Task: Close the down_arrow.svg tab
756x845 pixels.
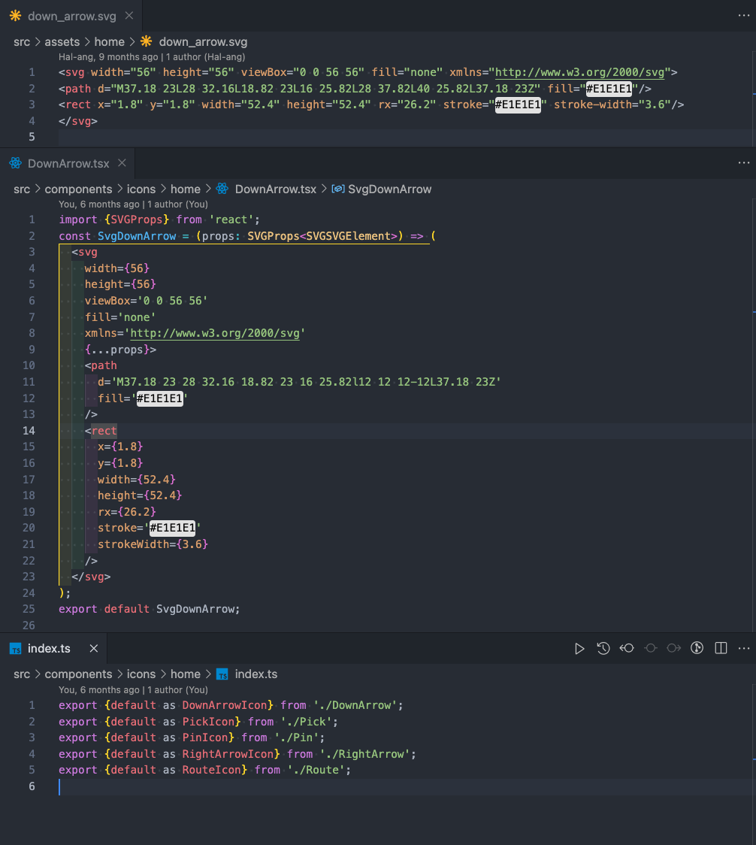Action: click(129, 16)
